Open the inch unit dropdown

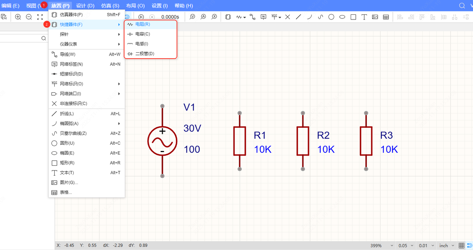(x=446, y=246)
